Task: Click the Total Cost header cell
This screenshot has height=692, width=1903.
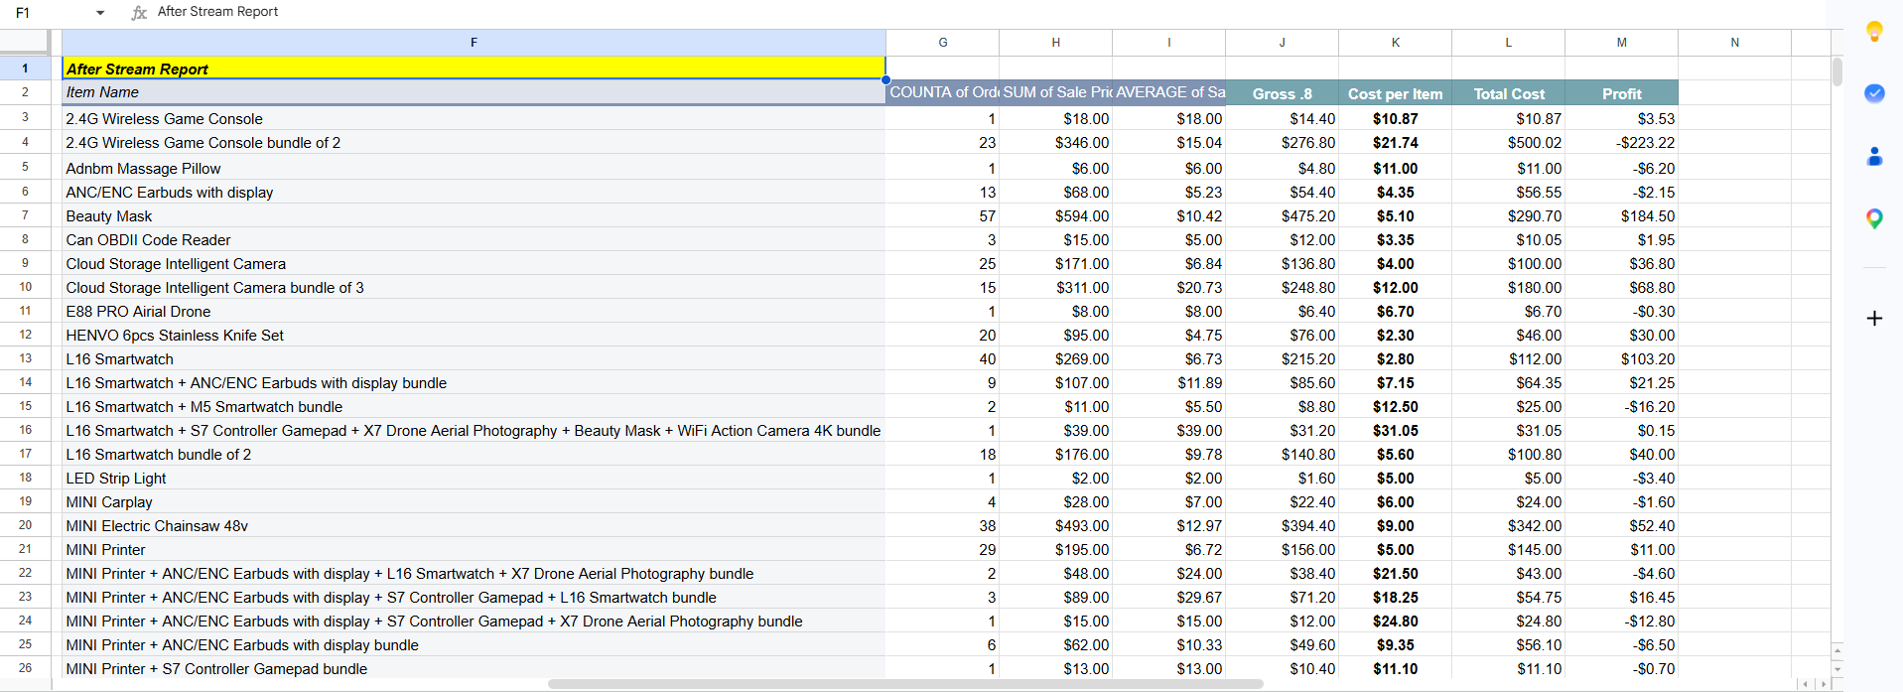Action: (x=1508, y=93)
